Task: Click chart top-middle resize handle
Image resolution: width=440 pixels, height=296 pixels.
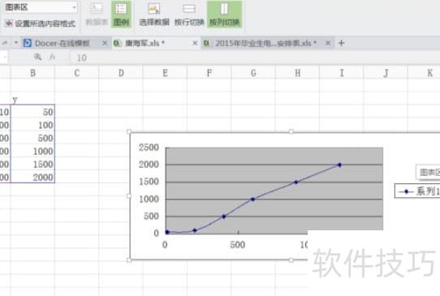Action: coord(291,131)
